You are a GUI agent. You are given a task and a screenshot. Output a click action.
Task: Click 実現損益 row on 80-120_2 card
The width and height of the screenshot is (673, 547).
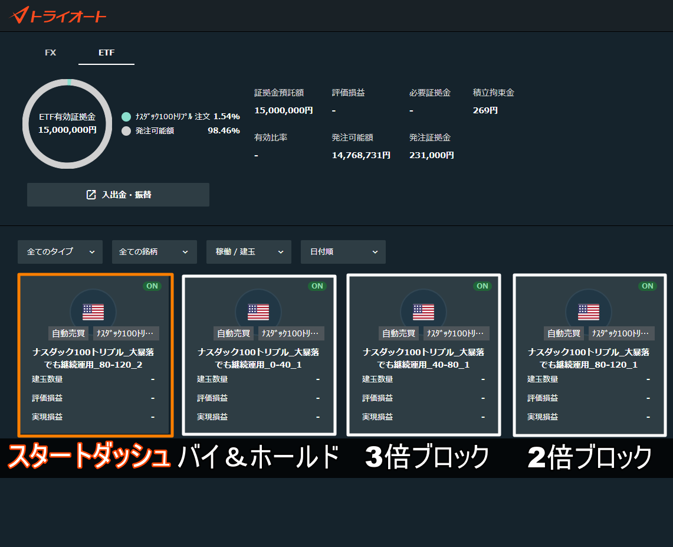(93, 417)
